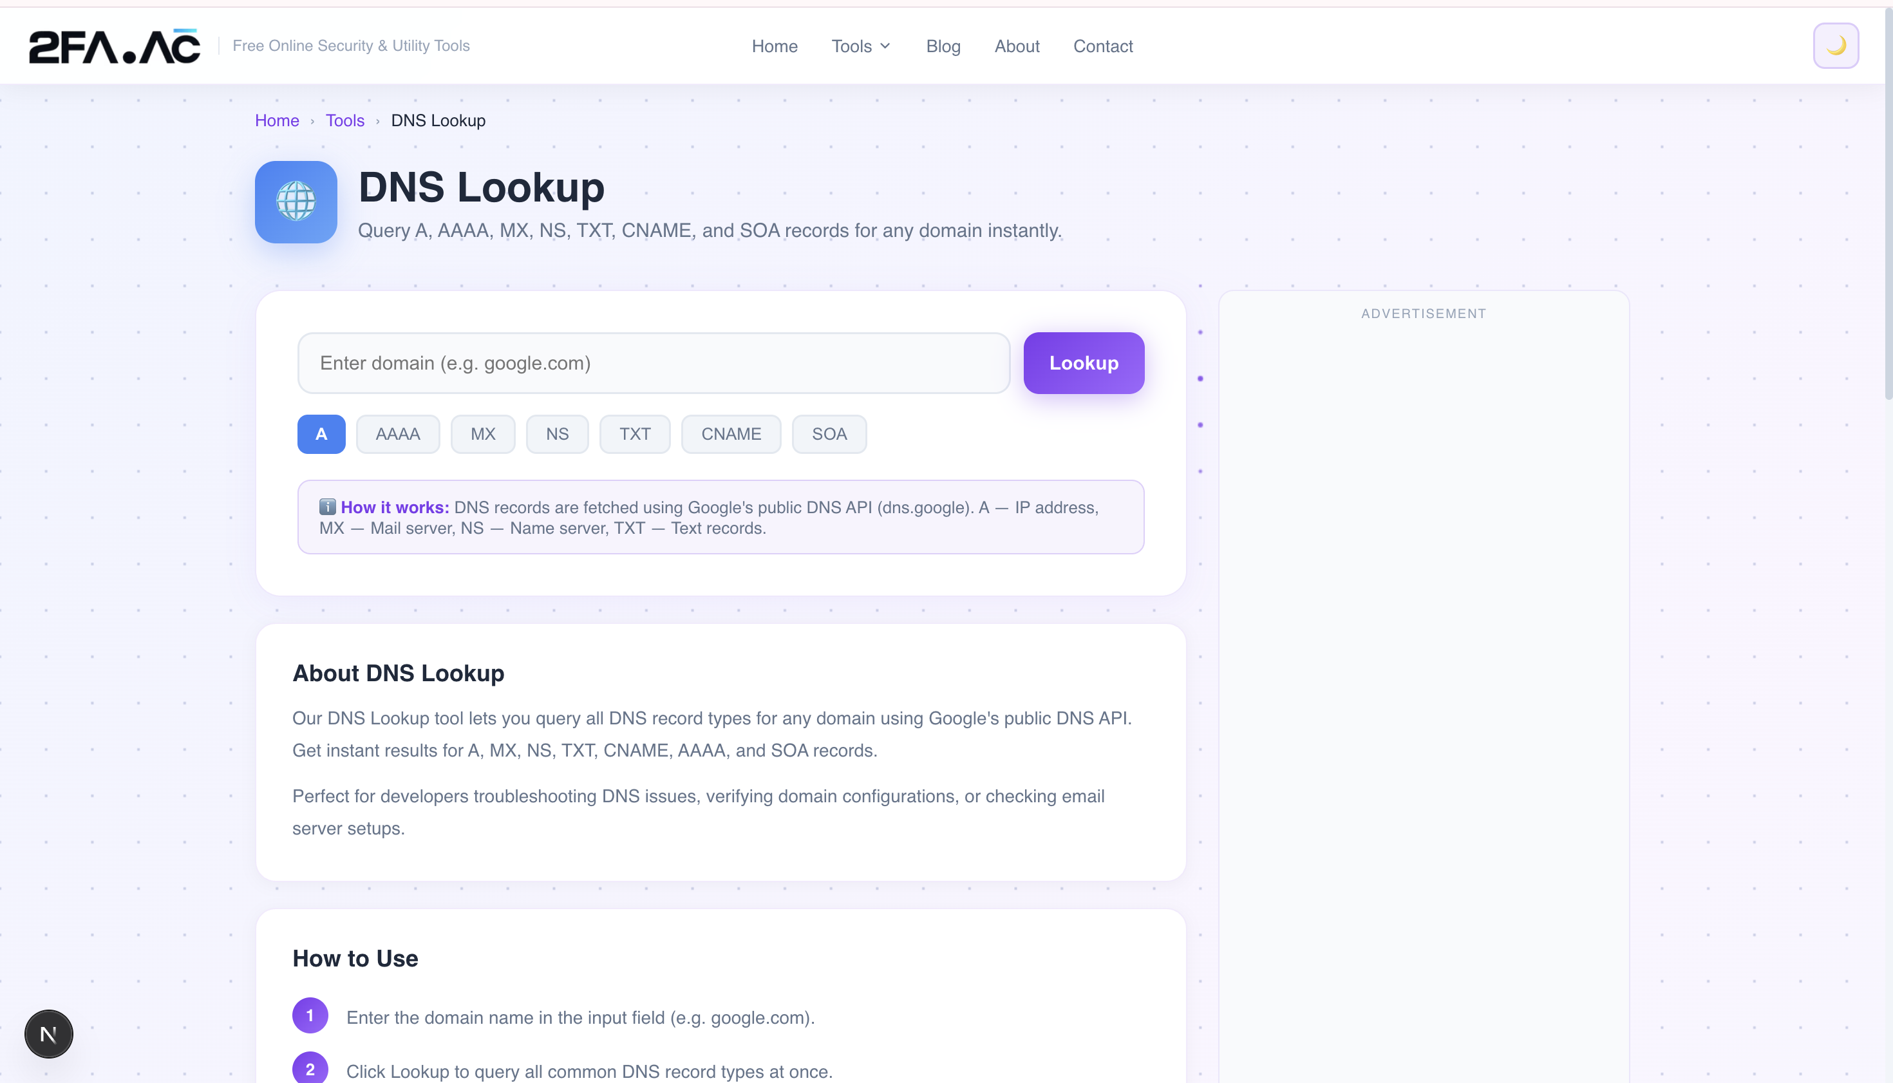1893x1083 pixels.
Task: Focus the domain input field
Action: tap(654, 363)
